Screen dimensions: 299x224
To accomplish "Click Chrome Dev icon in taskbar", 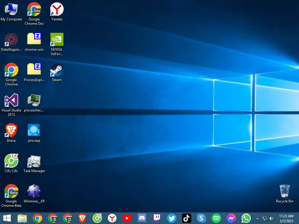I will click(x=67, y=218).
